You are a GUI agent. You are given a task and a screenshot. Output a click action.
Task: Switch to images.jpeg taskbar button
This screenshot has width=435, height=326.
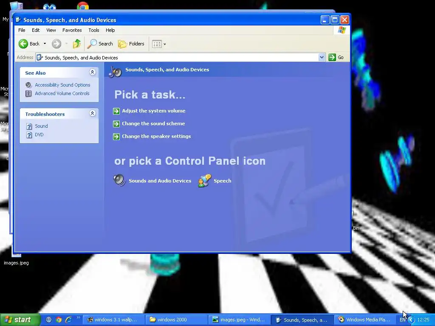pos(239,320)
